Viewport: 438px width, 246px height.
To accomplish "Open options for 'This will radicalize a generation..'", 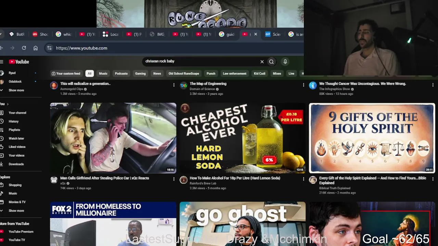I will click(x=174, y=85).
